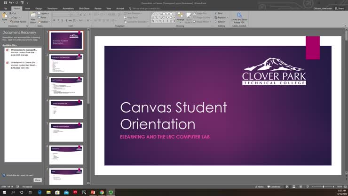Click Reset in the Slides group
Image resolution: width=348 pixels, height=196 pixels.
[x=42, y=17]
